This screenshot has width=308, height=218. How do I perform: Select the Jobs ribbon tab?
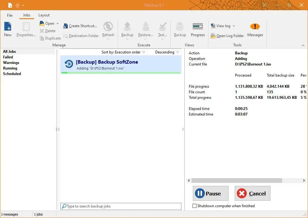click(x=26, y=15)
